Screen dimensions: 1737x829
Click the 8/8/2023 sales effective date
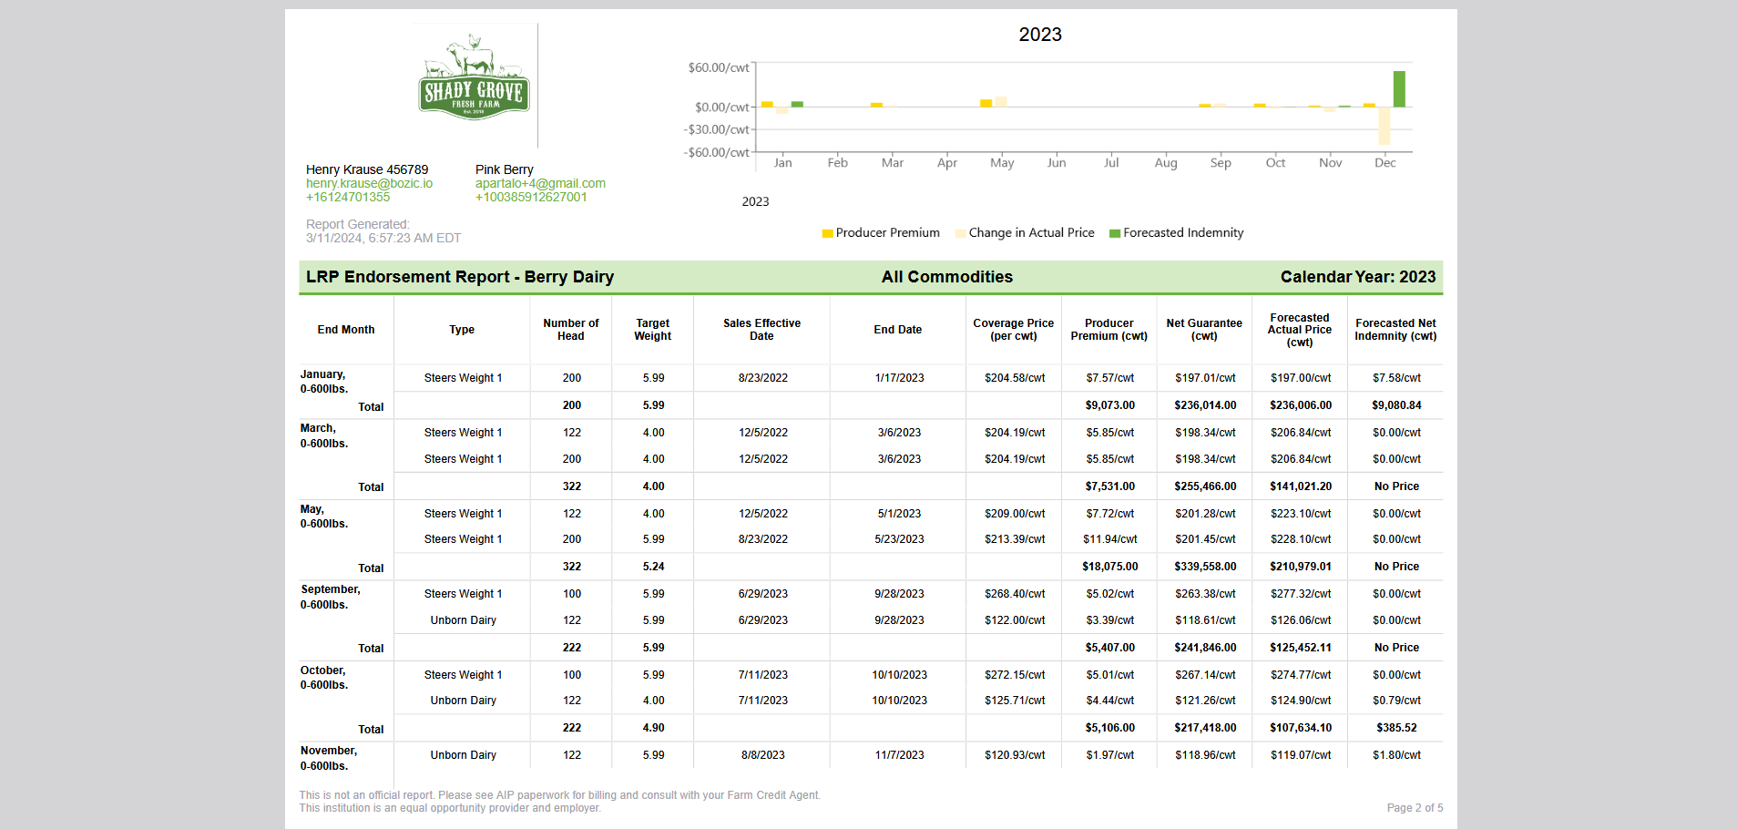coord(762,755)
